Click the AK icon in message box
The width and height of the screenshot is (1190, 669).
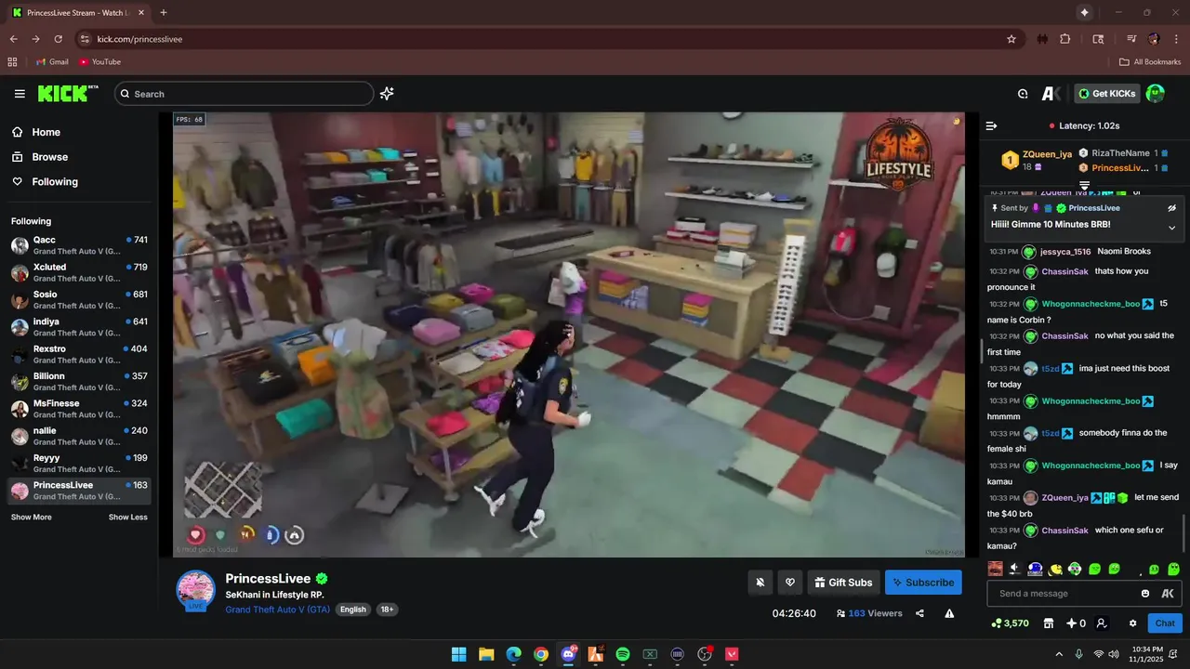click(1168, 594)
